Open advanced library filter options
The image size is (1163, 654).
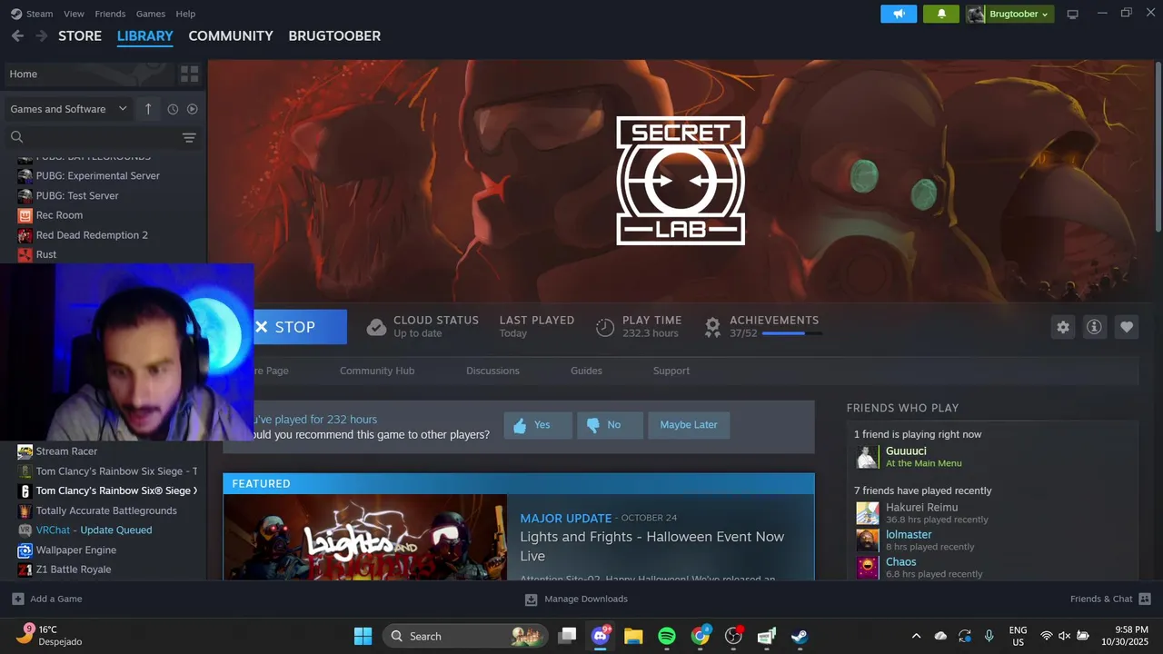pyautogui.click(x=189, y=138)
